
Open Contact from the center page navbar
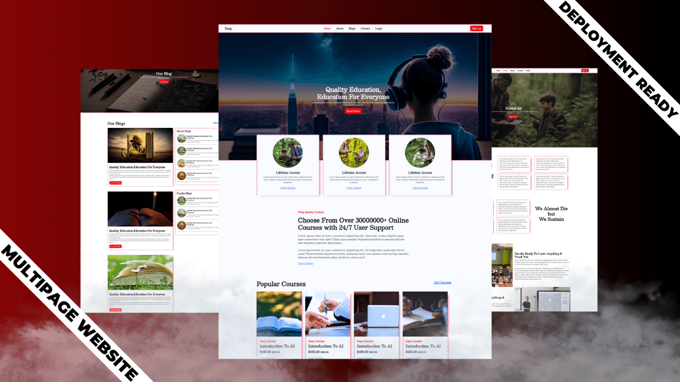(365, 28)
